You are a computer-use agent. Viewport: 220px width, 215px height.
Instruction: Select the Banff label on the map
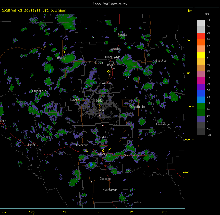point(32,145)
